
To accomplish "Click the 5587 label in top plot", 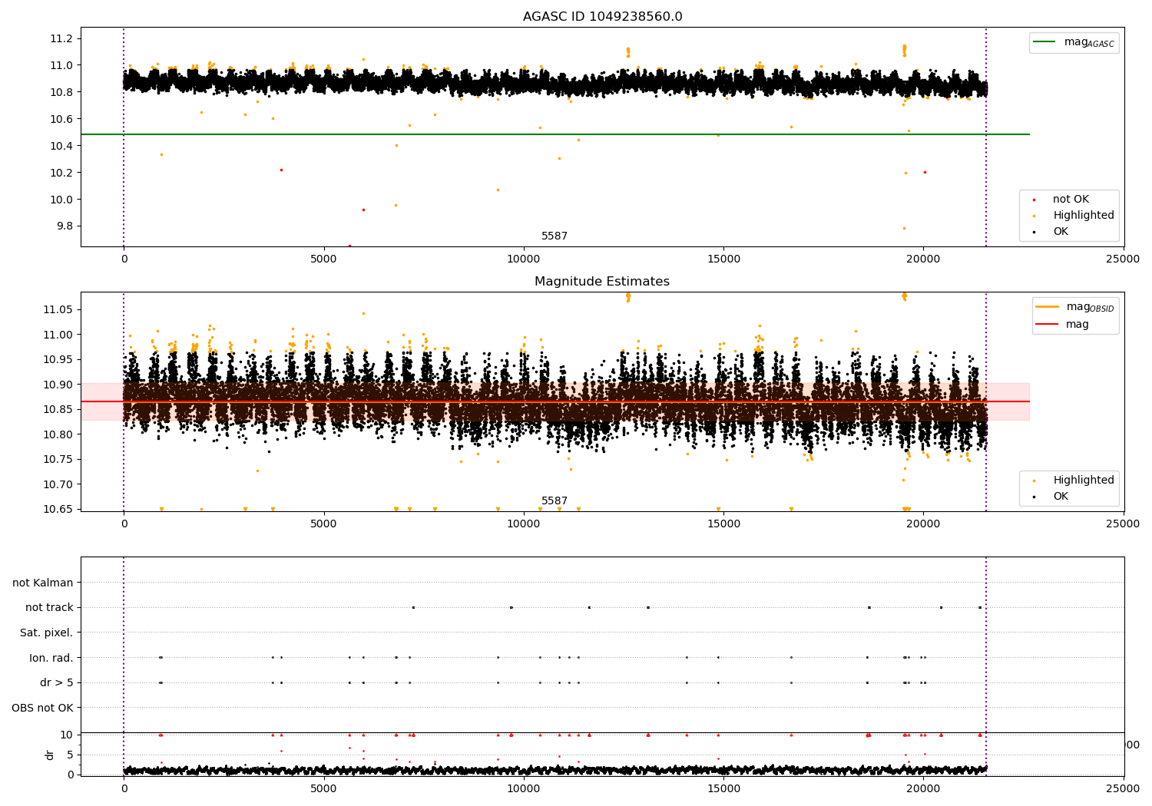I will tap(554, 236).
